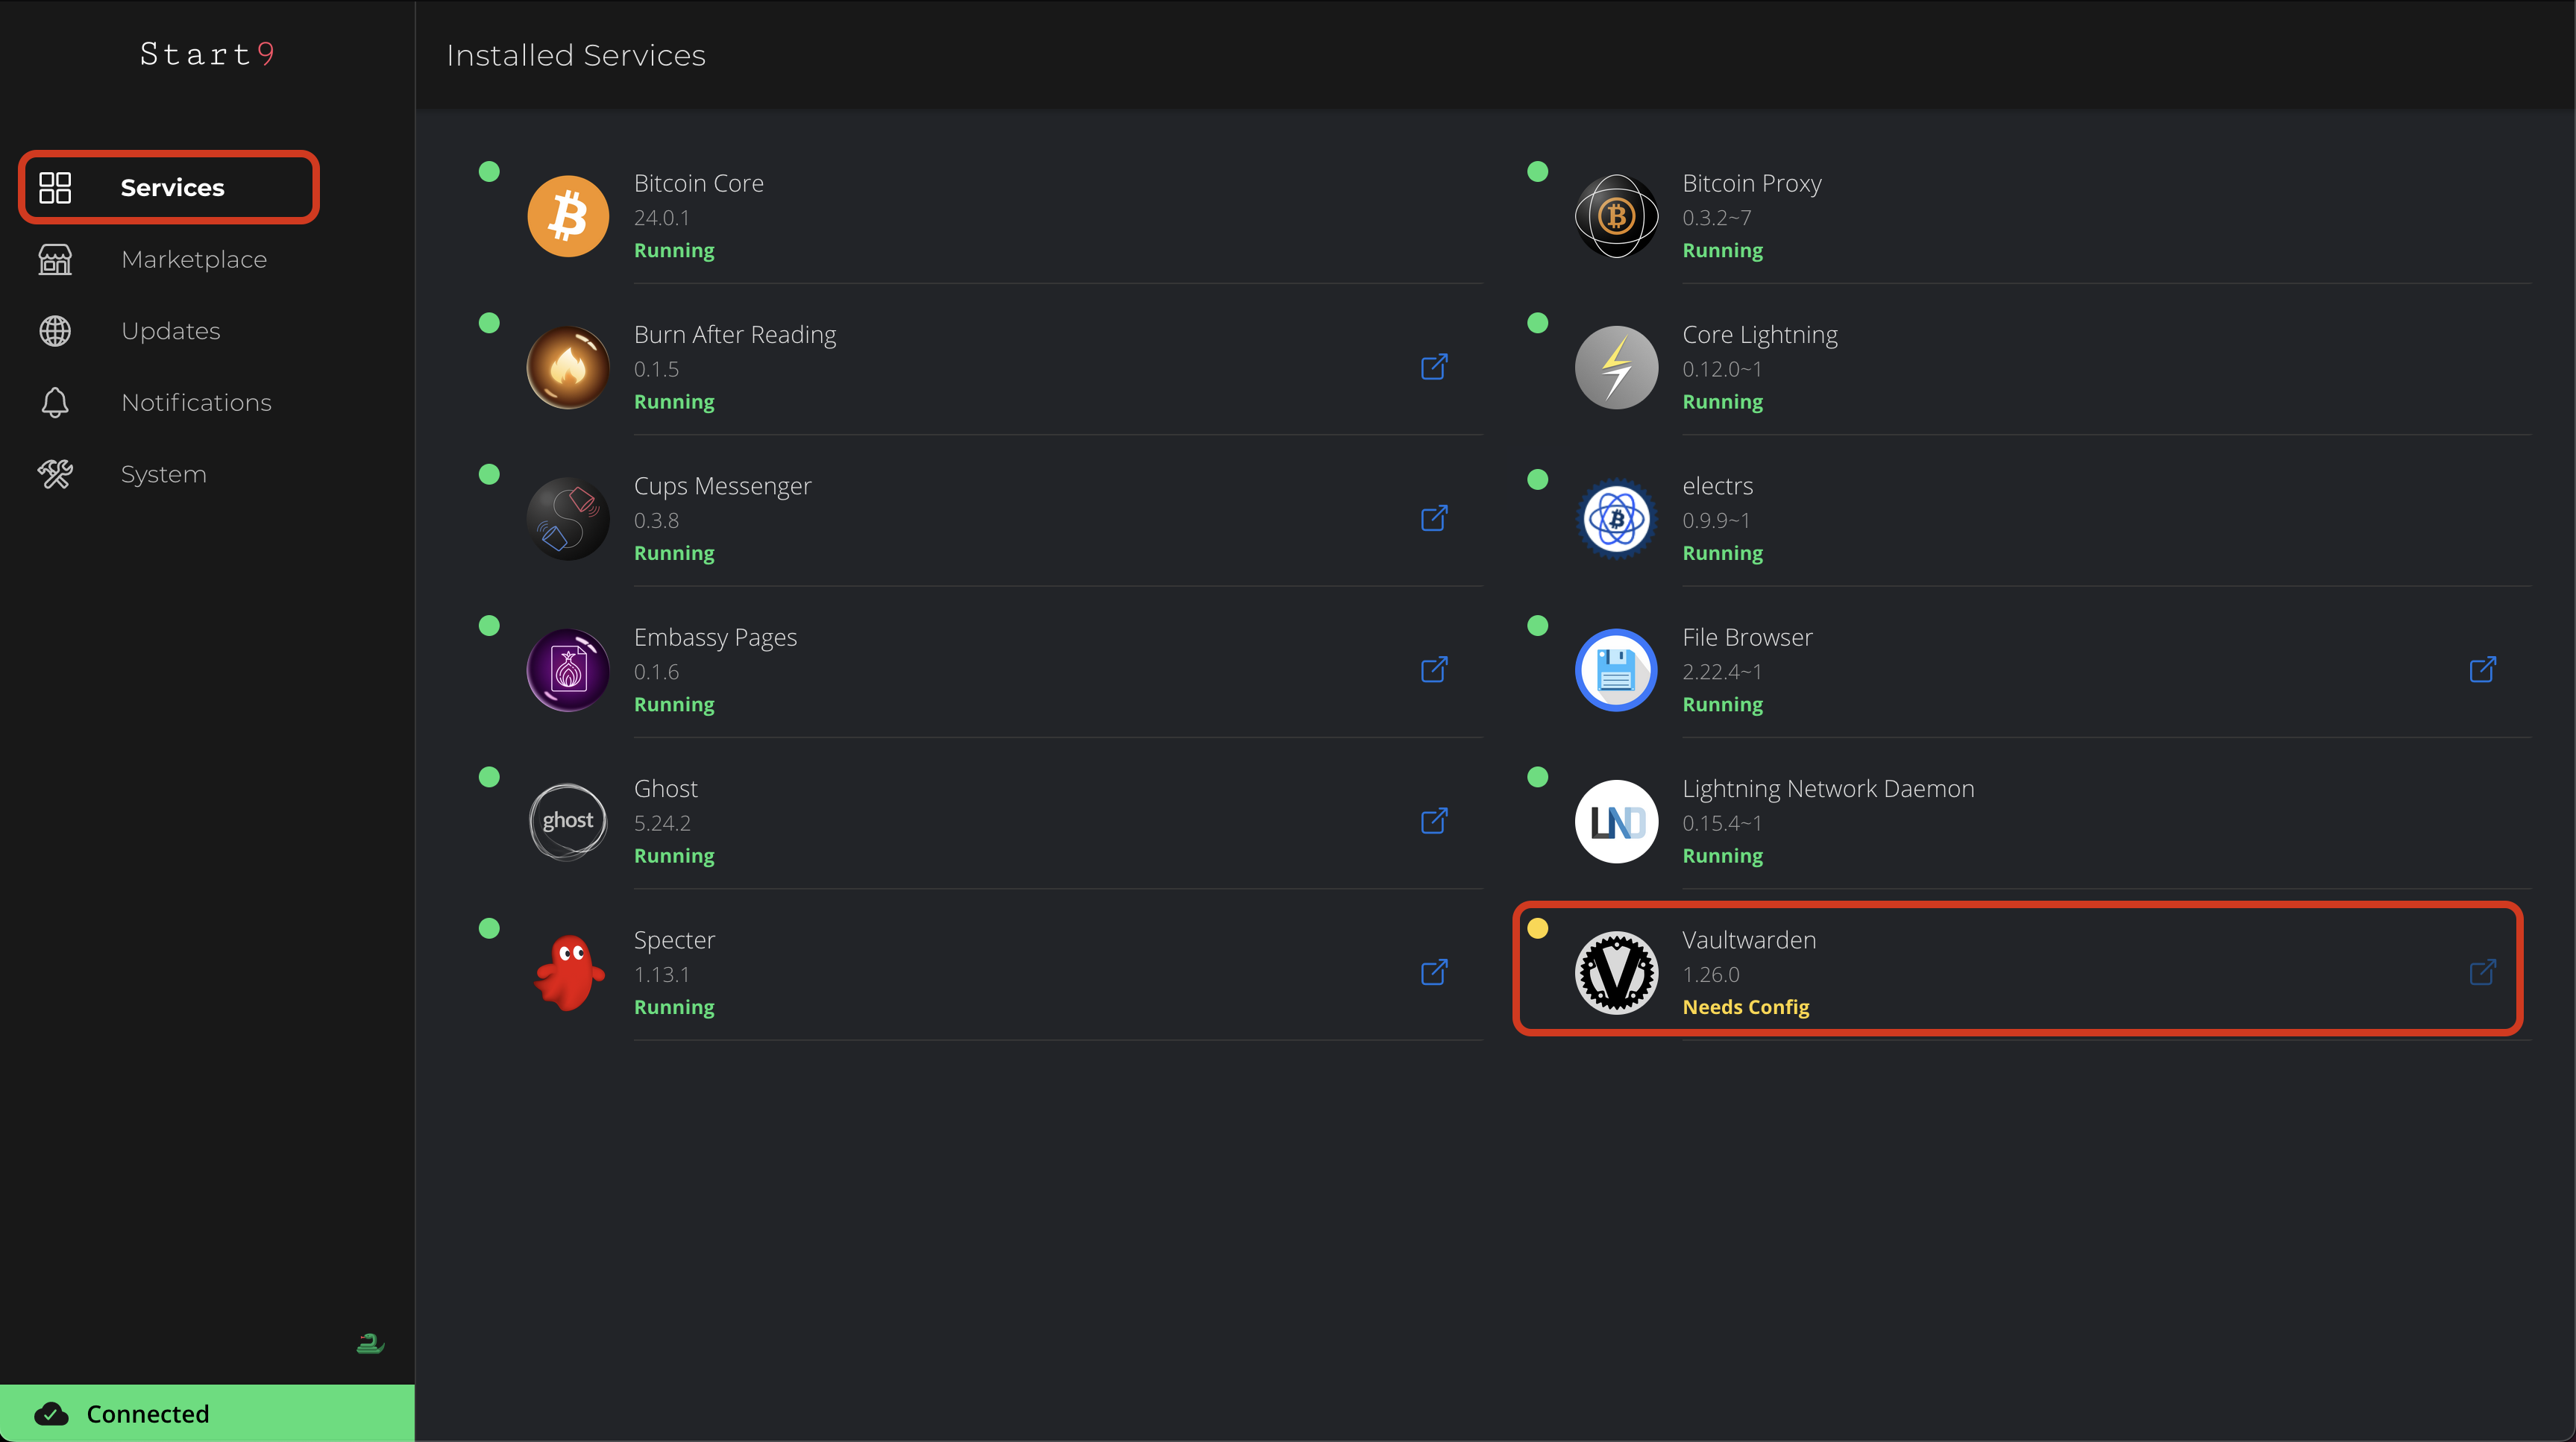Viewport: 2576px width, 1442px height.
Task: Open the Marketplace menu item
Action: pos(193,260)
